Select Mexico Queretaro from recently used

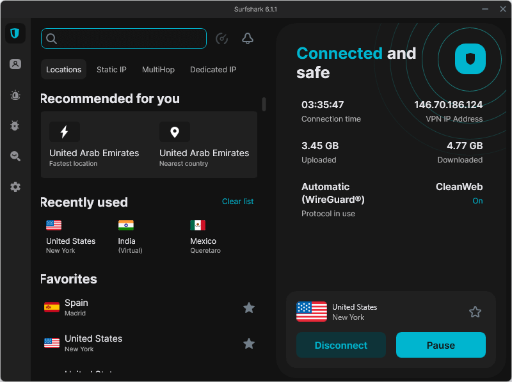click(x=203, y=237)
